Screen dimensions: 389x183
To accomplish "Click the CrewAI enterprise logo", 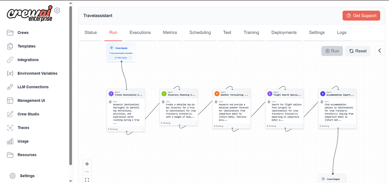I will [29, 14].
